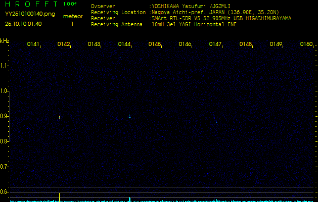The image size is (318, 202).
Task: Click antenna info 10mH 3el.YAGI Horizontal:ENE
Action: coord(194,25)
